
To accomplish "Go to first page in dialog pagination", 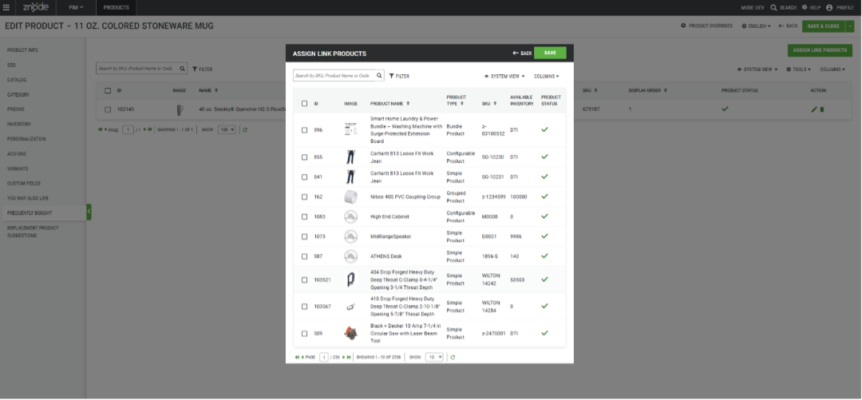I will (x=297, y=357).
